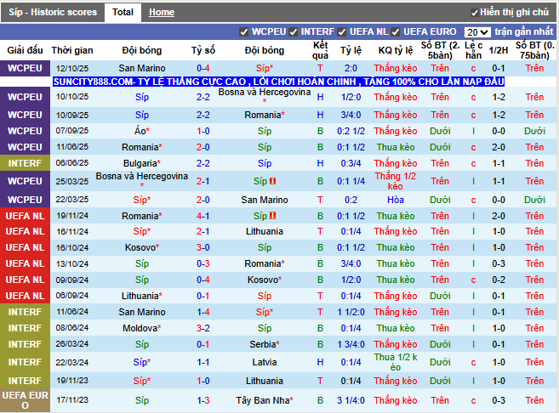Click the Síp - Historic scores title
559x413 pixels.
[x=53, y=13]
